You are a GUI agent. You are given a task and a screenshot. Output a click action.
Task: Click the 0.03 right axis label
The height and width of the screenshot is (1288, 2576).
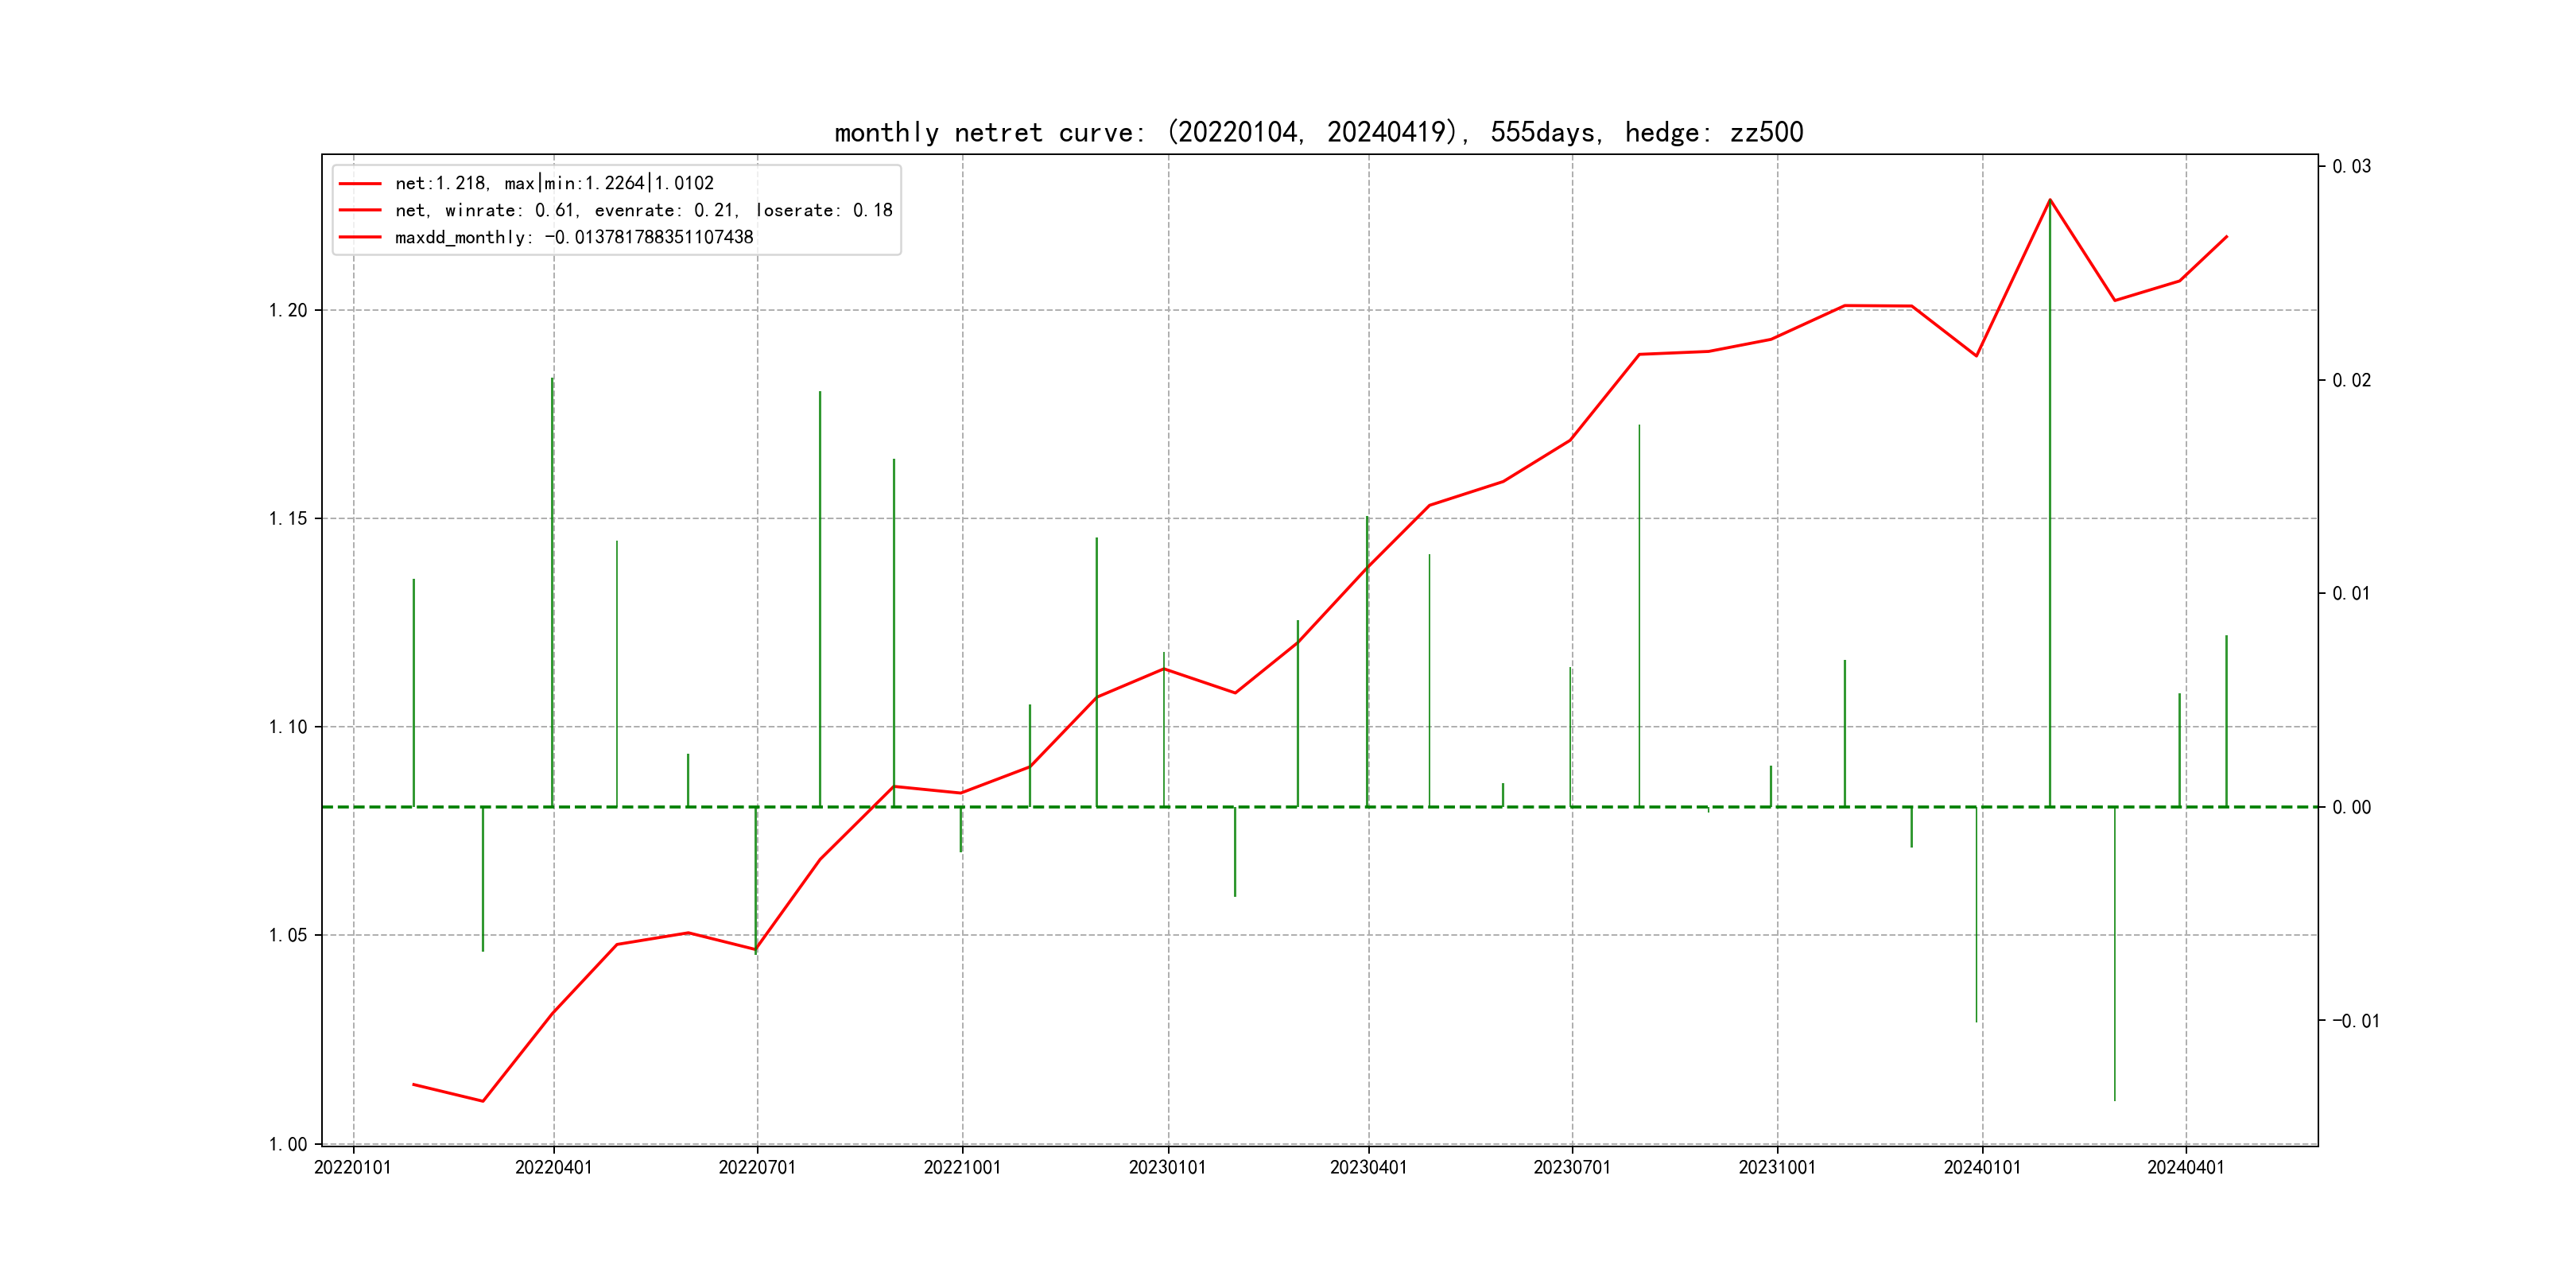2351,166
